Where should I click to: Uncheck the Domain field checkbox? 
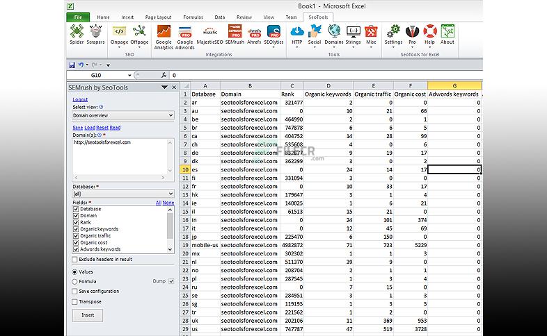pos(76,216)
